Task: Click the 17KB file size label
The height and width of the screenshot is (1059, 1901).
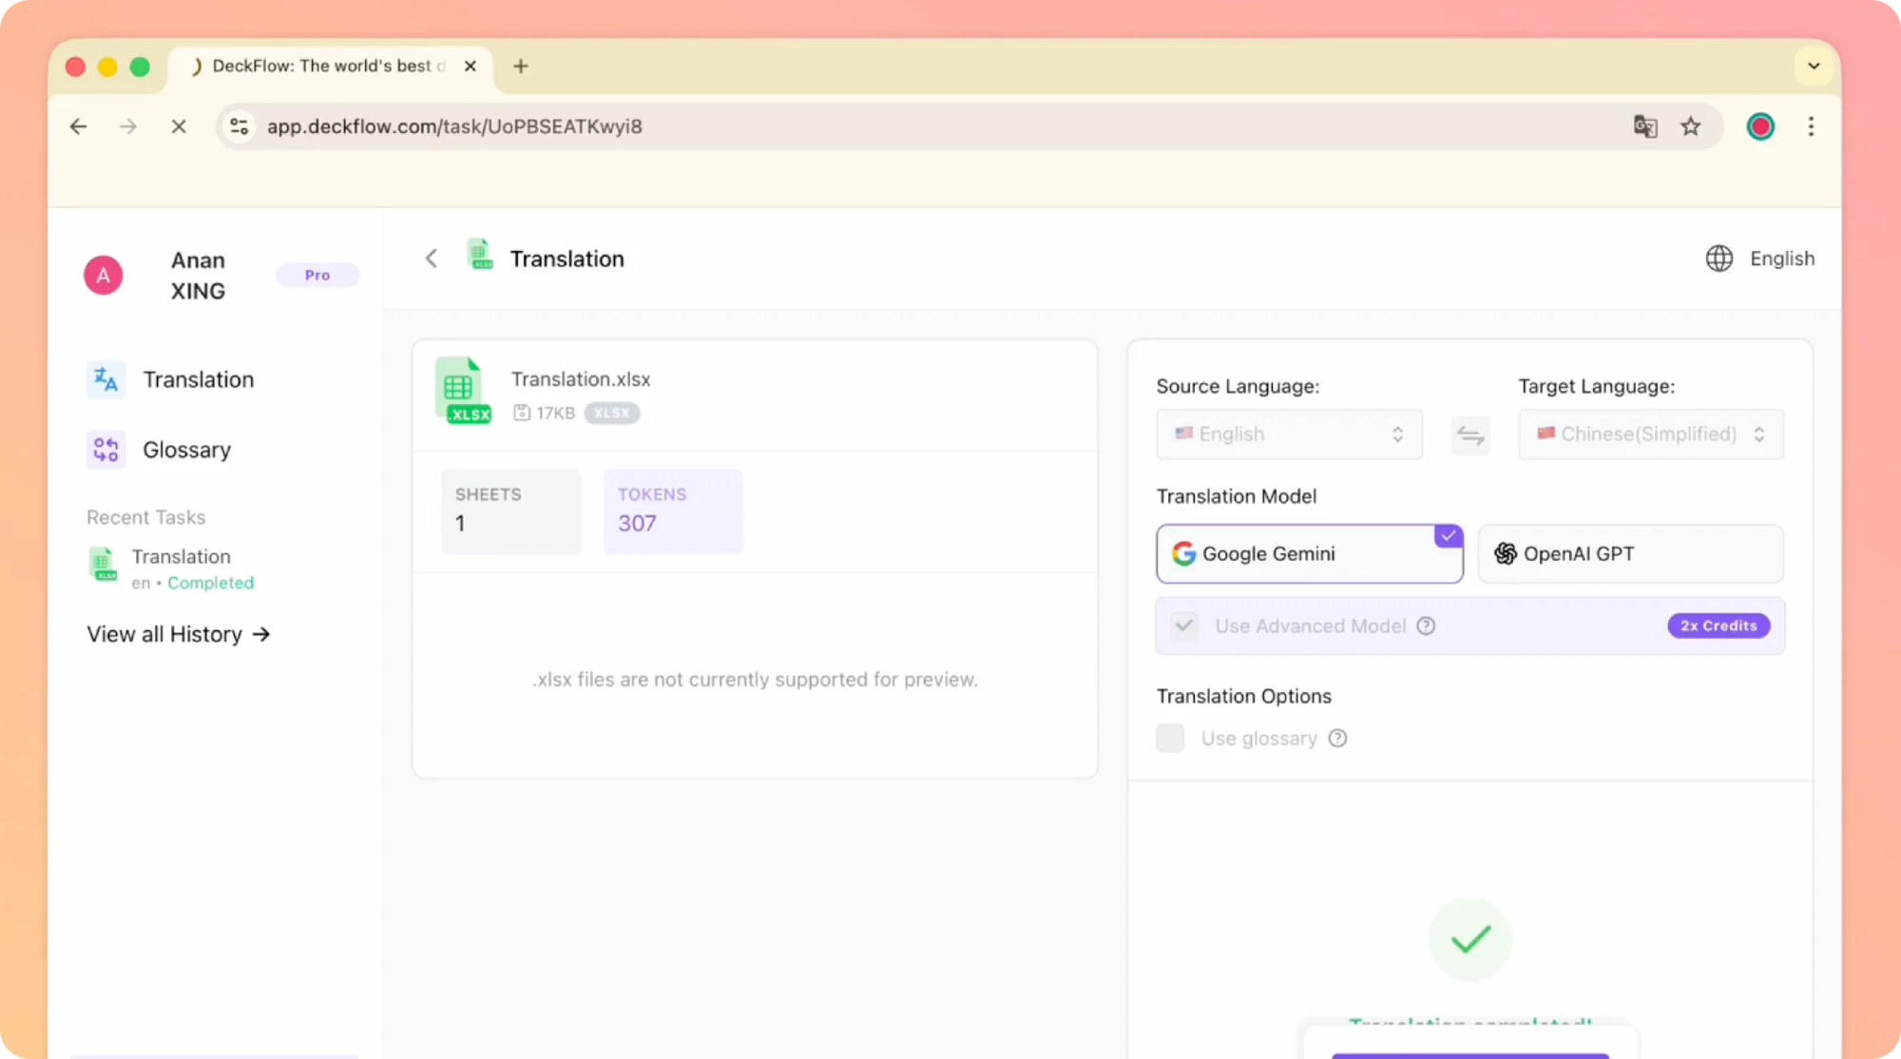Action: [x=545, y=413]
